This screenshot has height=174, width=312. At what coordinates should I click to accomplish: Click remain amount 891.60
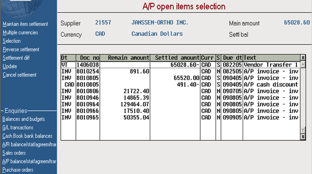point(140,72)
